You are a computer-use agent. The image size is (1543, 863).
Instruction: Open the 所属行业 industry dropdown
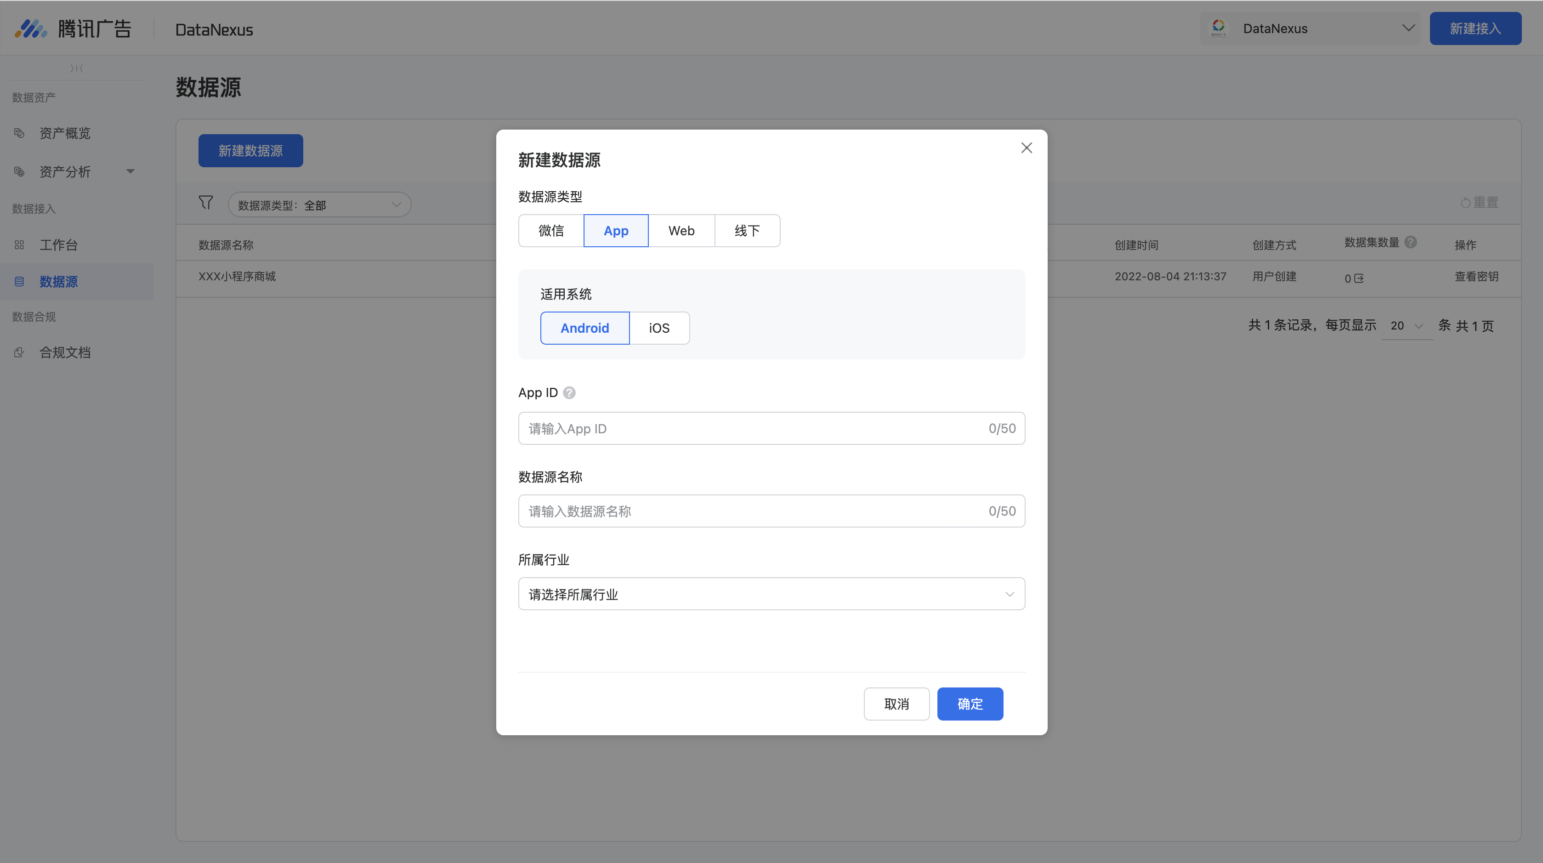pos(771,594)
